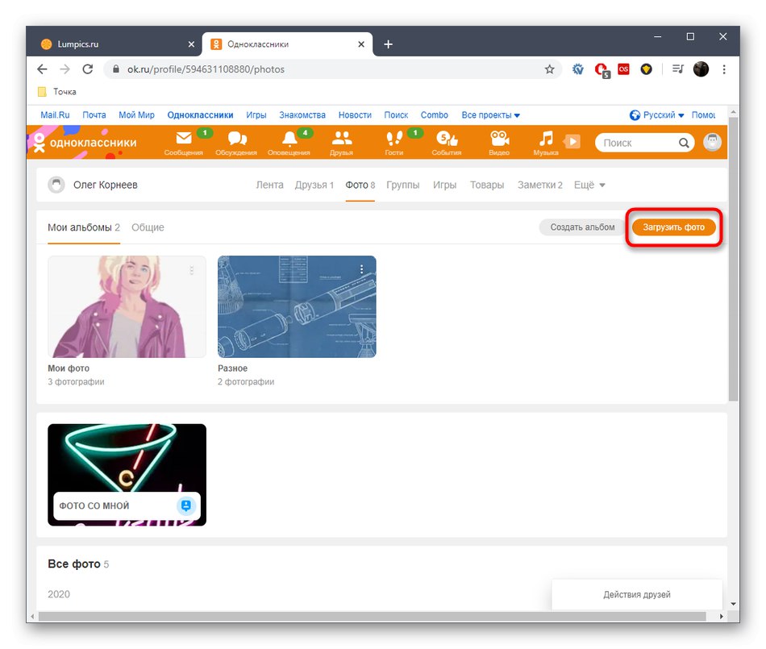Click the "Создать альбом" button
This screenshot has width=766, height=649.
581,227
